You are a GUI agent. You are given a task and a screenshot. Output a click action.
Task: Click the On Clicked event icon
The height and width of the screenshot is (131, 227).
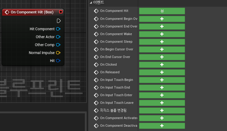[96, 65]
